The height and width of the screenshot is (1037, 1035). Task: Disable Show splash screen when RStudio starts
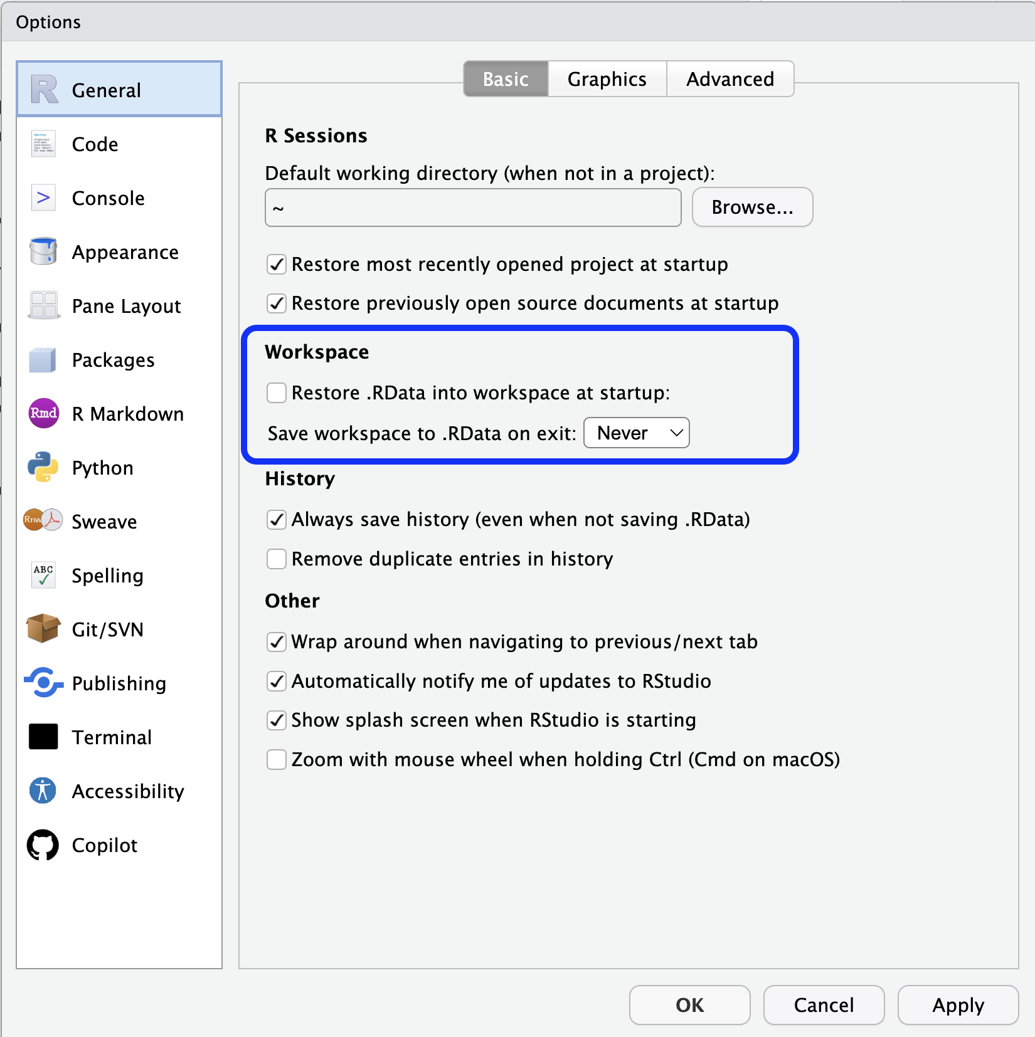pos(276,720)
